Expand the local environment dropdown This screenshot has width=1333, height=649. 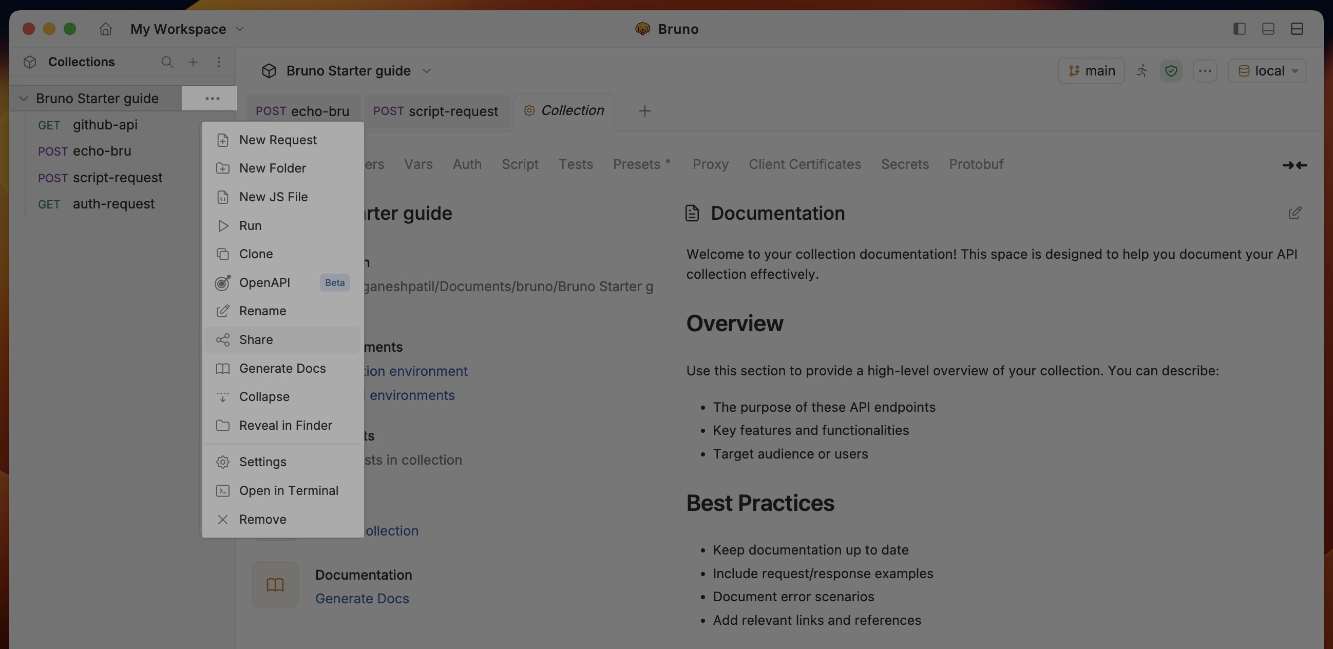[x=1267, y=71]
